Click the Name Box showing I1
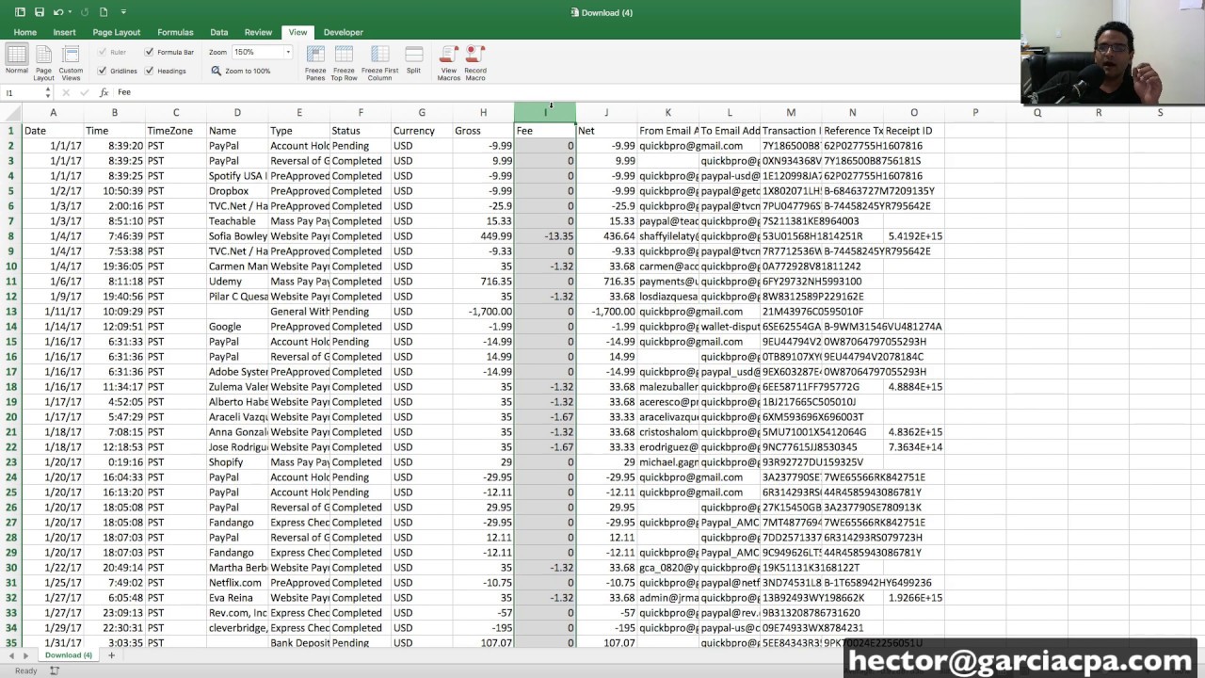 click(x=23, y=92)
